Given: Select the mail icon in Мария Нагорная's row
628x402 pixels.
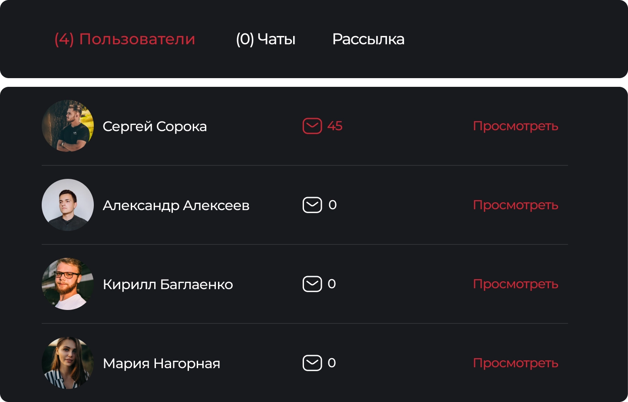Looking at the screenshot, I should point(312,363).
